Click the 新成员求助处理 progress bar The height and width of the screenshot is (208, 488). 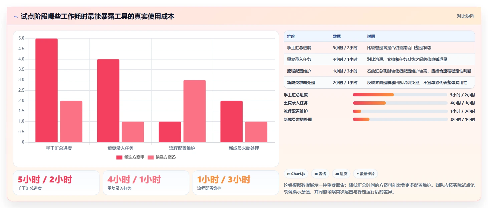tap(400, 119)
